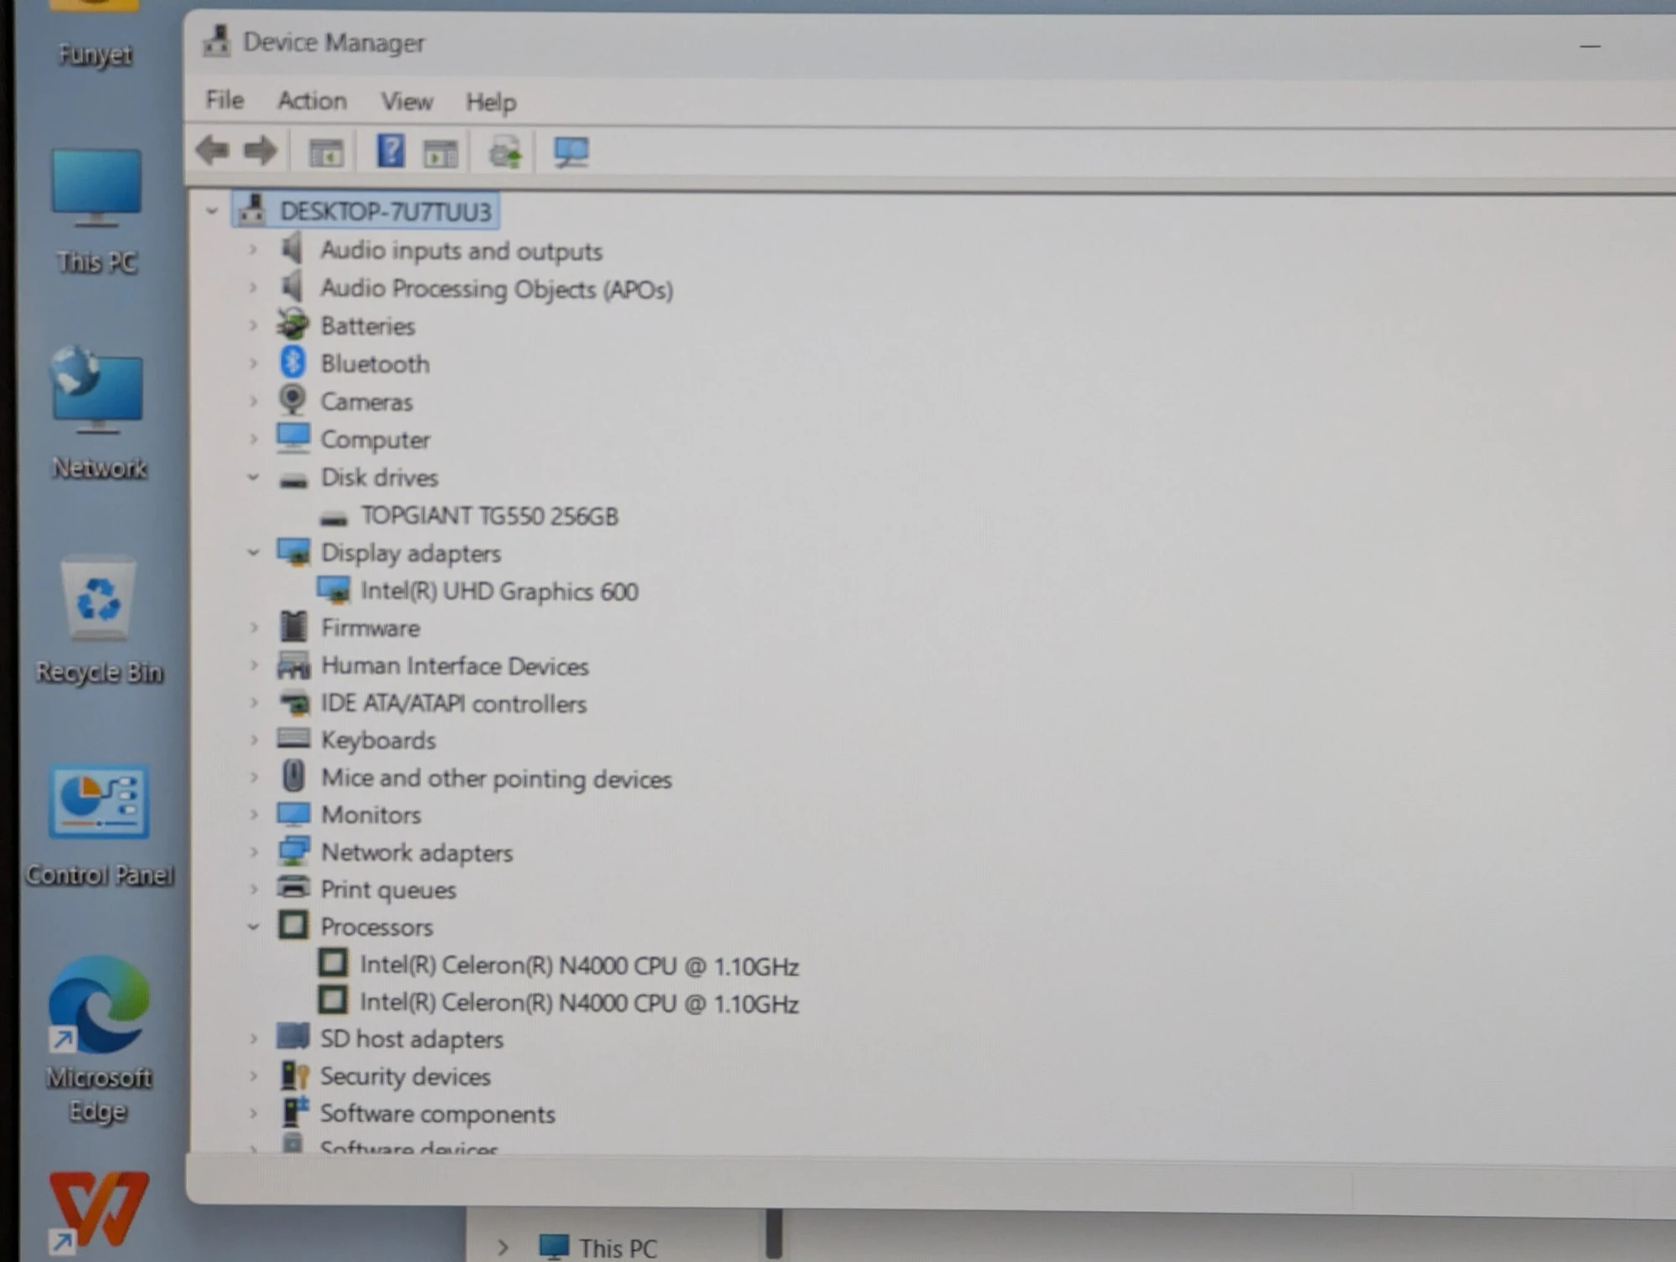Select TOPGIANT TG550 256GB disk drive
1676x1262 pixels.
pyautogui.click(x=489, y=515)
